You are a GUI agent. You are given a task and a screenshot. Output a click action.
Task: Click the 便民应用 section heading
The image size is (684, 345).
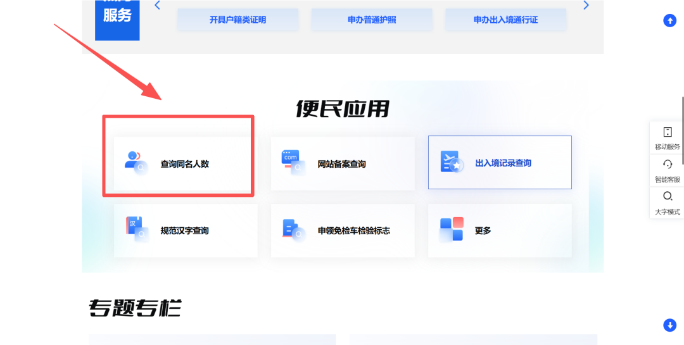pyautogui.click(x=343, y=109)
